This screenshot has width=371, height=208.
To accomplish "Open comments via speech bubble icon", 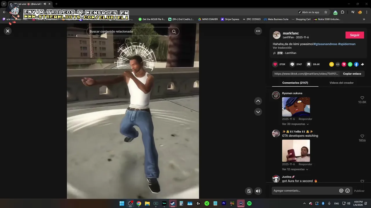I will [292, 64].
